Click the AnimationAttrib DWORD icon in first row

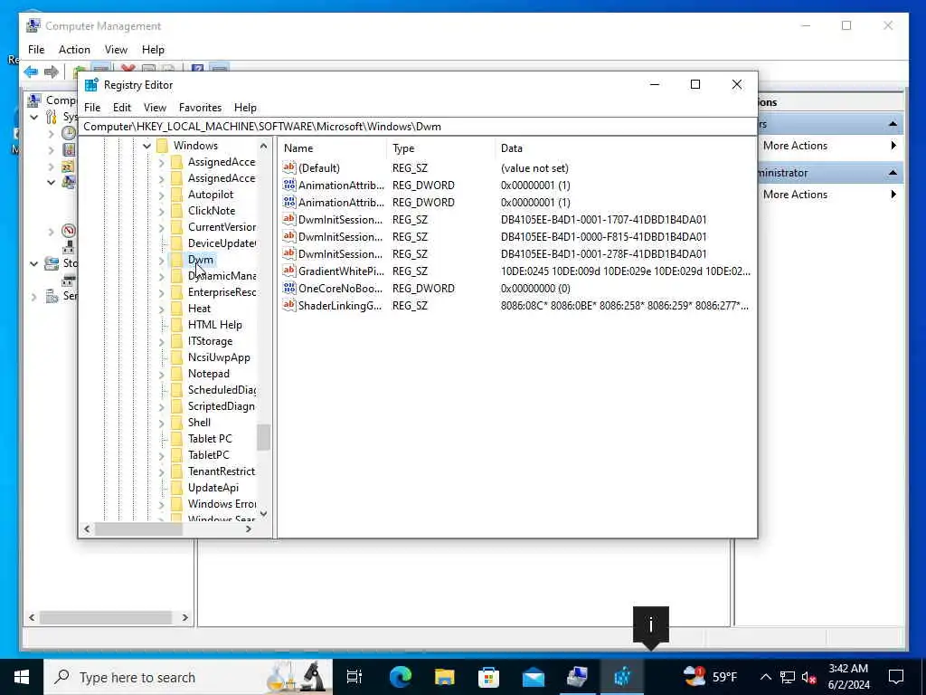pos(288,185)
